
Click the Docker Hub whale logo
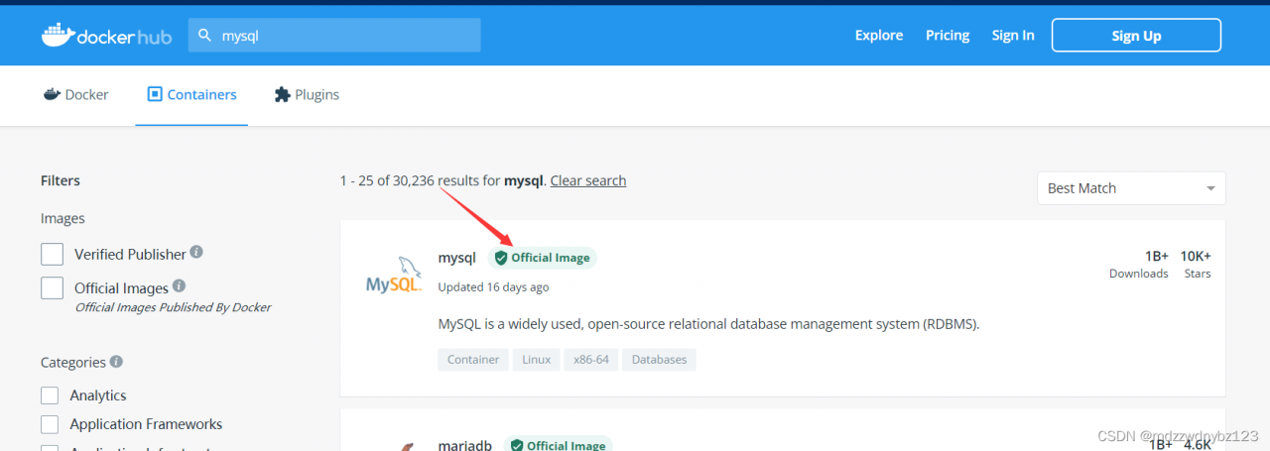(x=106, y=36)
